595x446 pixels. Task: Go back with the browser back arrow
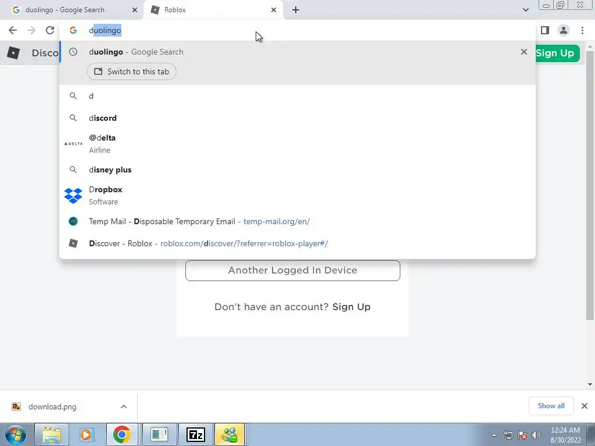[x=13, y=30]
